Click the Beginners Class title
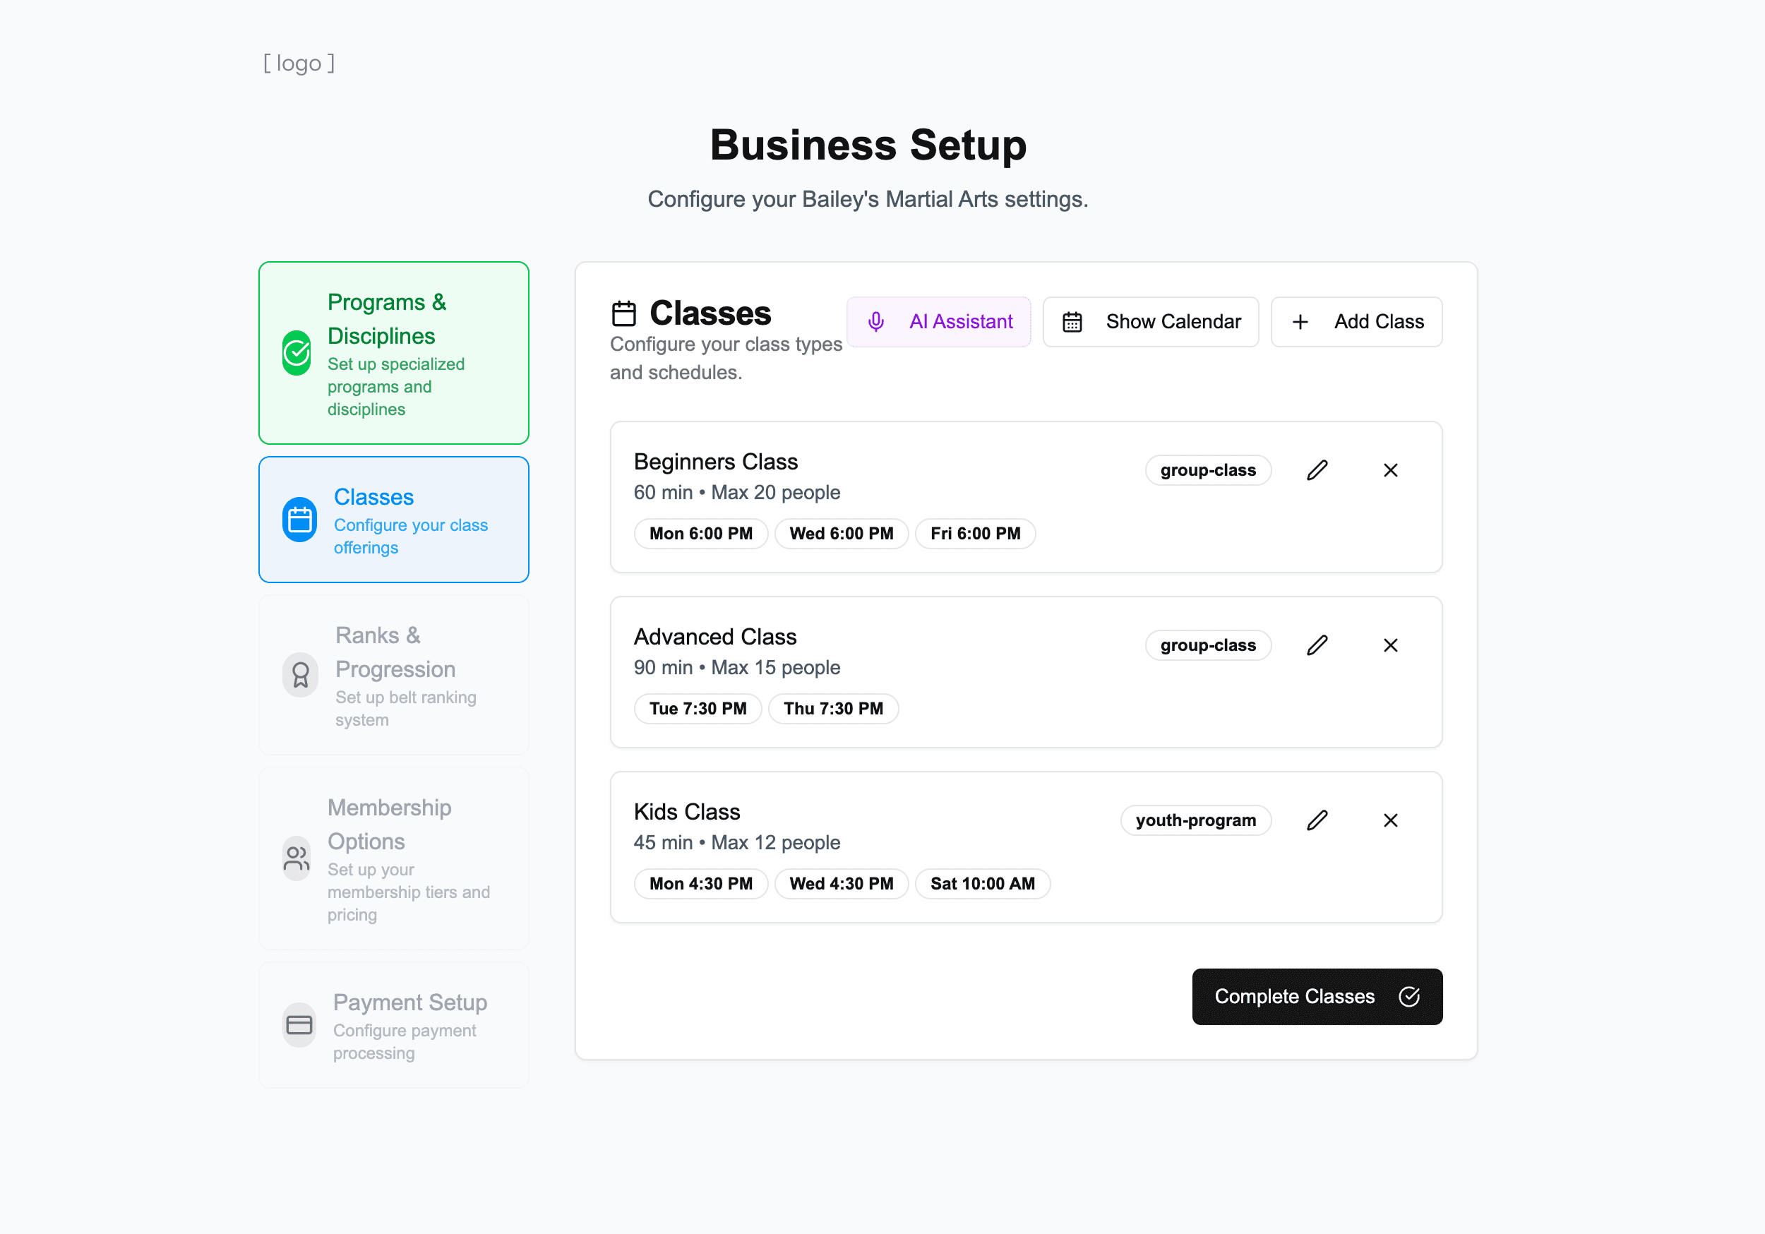Image resolution: width=1765 pixels, height=1234 pixels. click(x=716, y=461)
